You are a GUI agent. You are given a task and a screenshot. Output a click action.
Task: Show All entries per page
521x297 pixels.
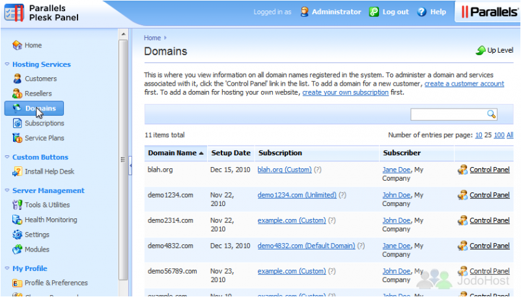tap(510, 135)
